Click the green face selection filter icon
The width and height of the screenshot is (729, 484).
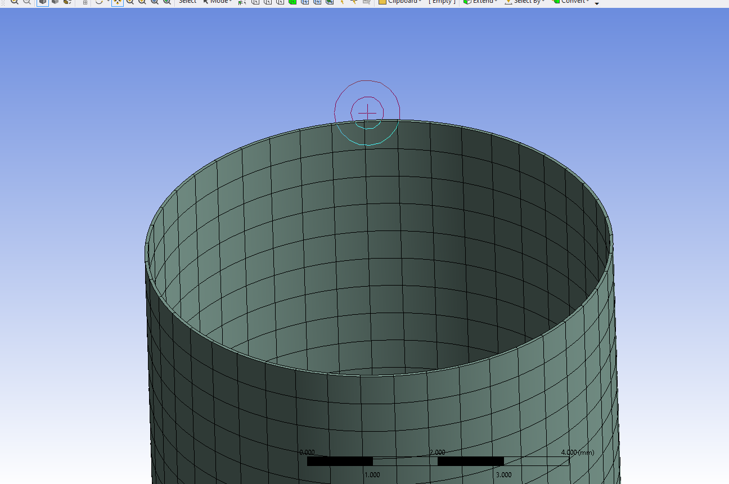[x=292, y=2]
